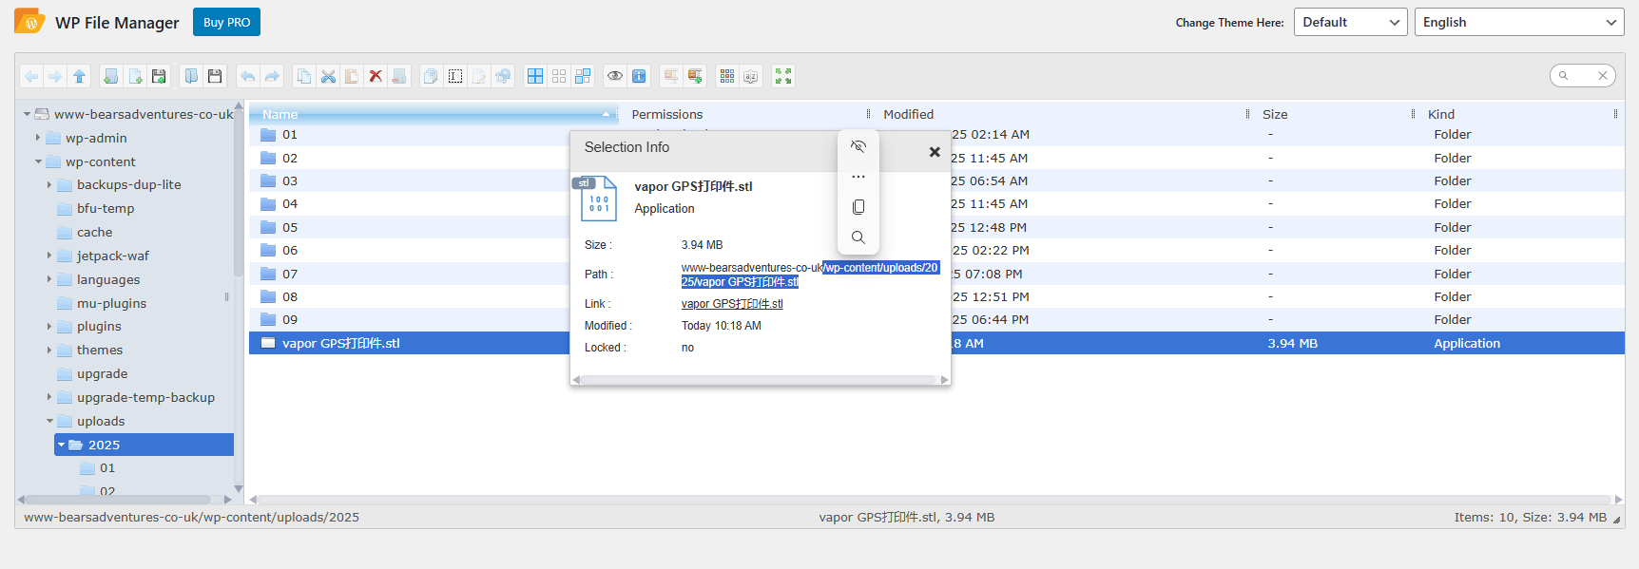This screenshot has width=1639, height=569.
Task: Click the Sort a-z icon in toolbar
Action: pos(751,76)
